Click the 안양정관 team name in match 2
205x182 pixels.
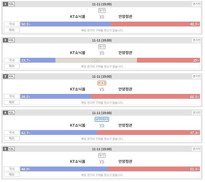tap(125, 53)
